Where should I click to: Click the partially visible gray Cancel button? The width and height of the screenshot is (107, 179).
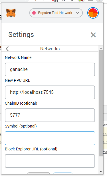(39, 173)
